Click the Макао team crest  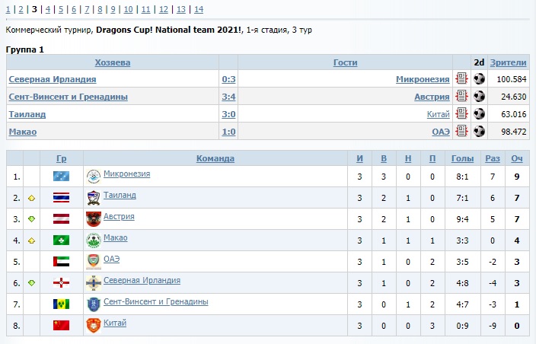(94, 240)
